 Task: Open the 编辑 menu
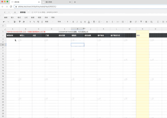click(6, 18)
